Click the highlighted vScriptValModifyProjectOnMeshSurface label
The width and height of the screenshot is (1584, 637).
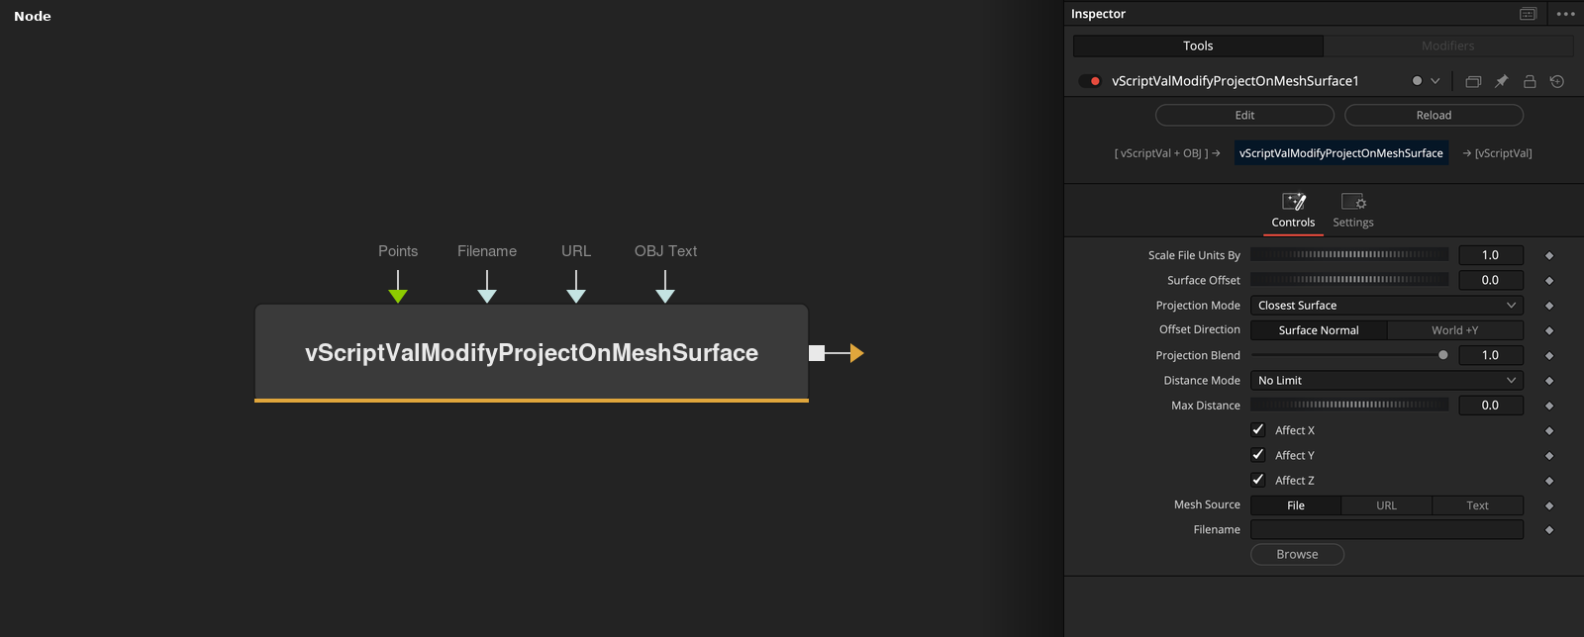[x=1340, y=153]
